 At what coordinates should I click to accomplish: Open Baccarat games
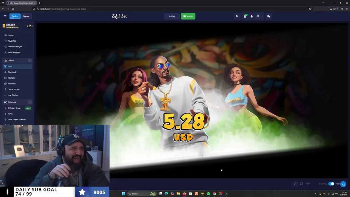click(11, 83)
